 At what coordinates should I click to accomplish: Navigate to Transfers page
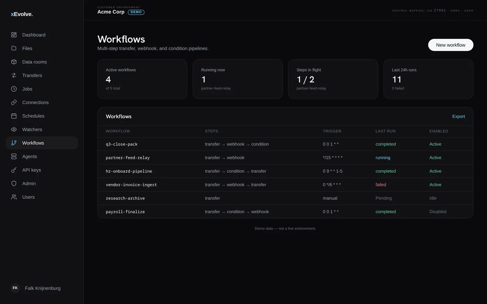(x=42, y=75)
